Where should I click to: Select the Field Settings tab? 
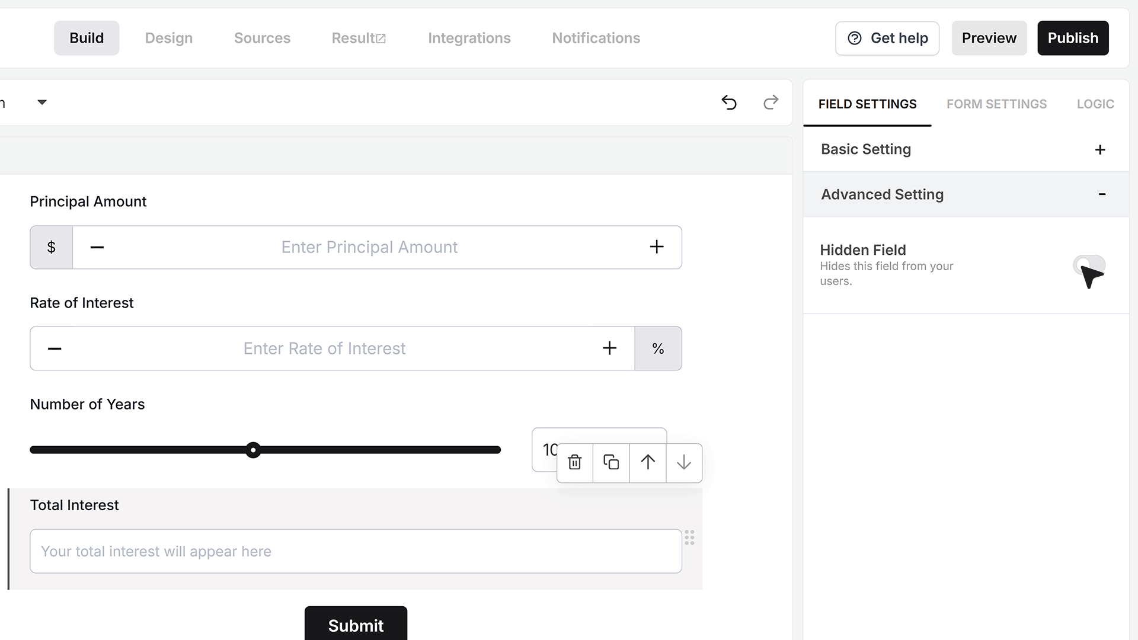tap(867, 104)
